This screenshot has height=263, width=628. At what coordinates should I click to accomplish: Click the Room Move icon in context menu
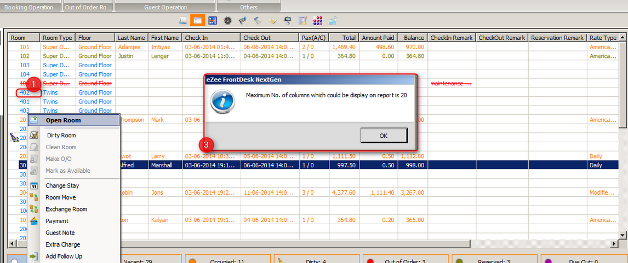[35, 197]
